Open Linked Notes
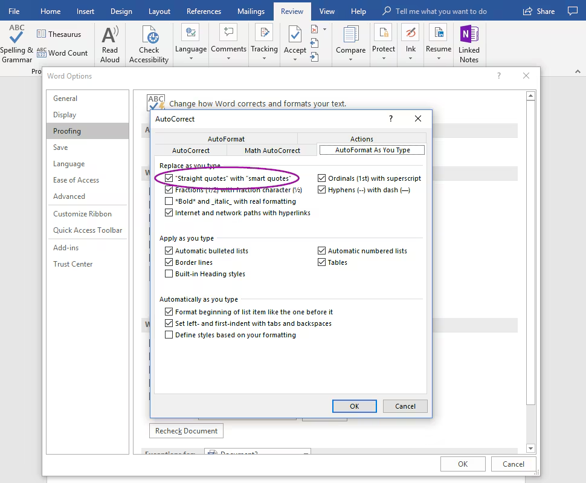586x483 pixels. point(469,44)
